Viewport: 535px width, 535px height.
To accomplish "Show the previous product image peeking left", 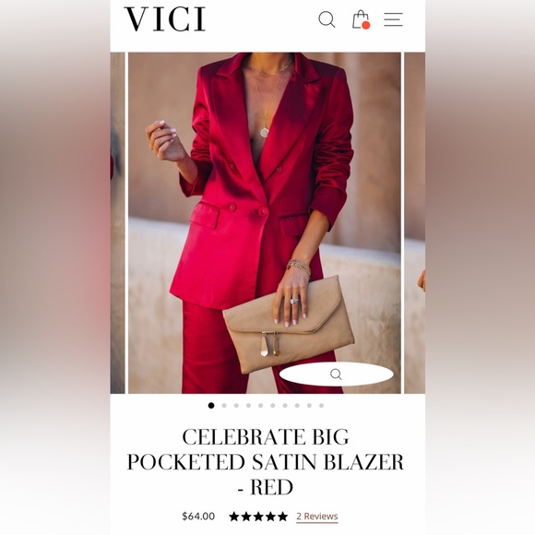I will tap(118, 223).
